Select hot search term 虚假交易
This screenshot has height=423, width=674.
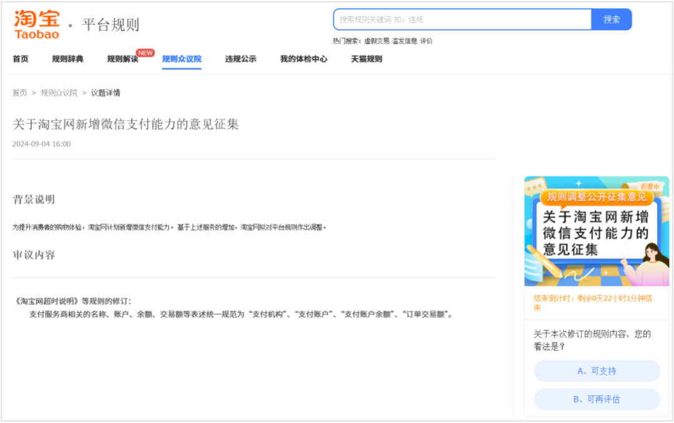(x=376, y=40)
